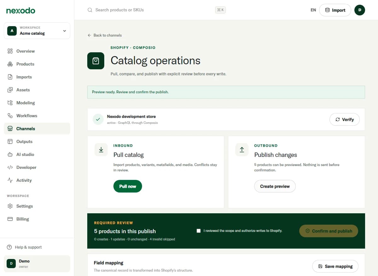Click the Inbound download arrow icon
This screenshot has height=276, width=378.
[x=101, y=150]
